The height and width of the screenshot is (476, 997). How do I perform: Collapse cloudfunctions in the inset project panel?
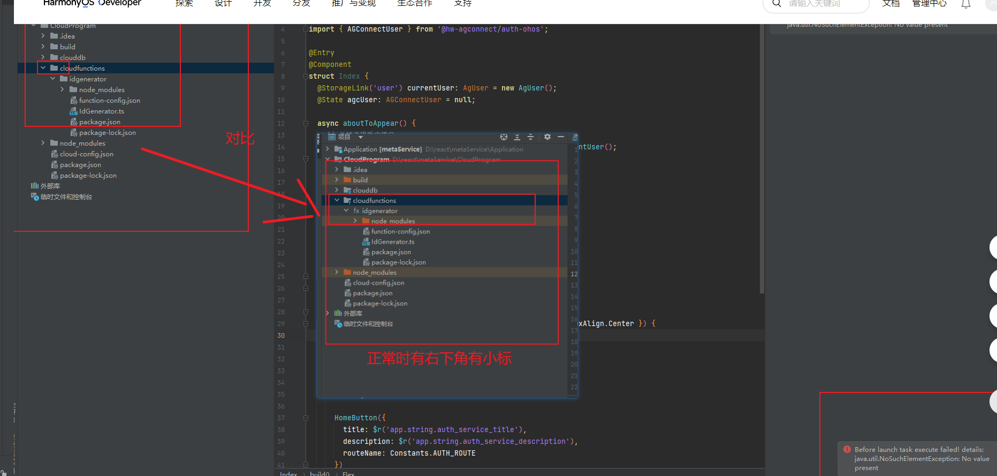[x=337, y=201]
